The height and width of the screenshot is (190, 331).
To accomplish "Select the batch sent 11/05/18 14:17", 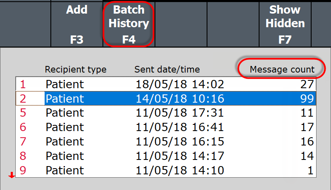I will tap(180, 156).
